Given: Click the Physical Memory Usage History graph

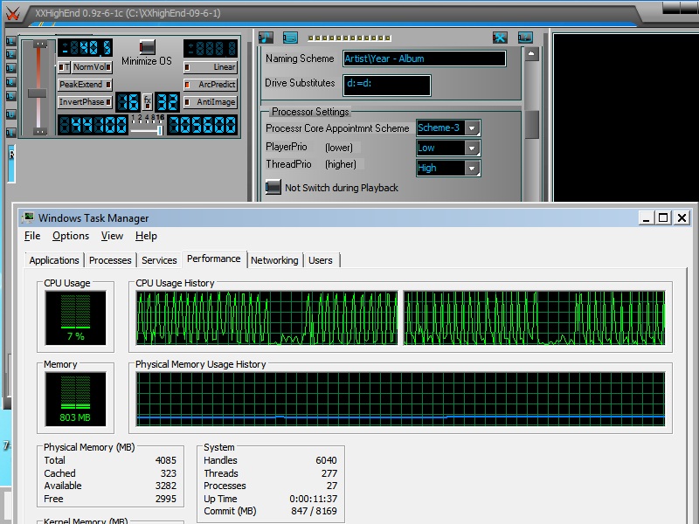Looking at the screenshot, I should coord(400,399).
